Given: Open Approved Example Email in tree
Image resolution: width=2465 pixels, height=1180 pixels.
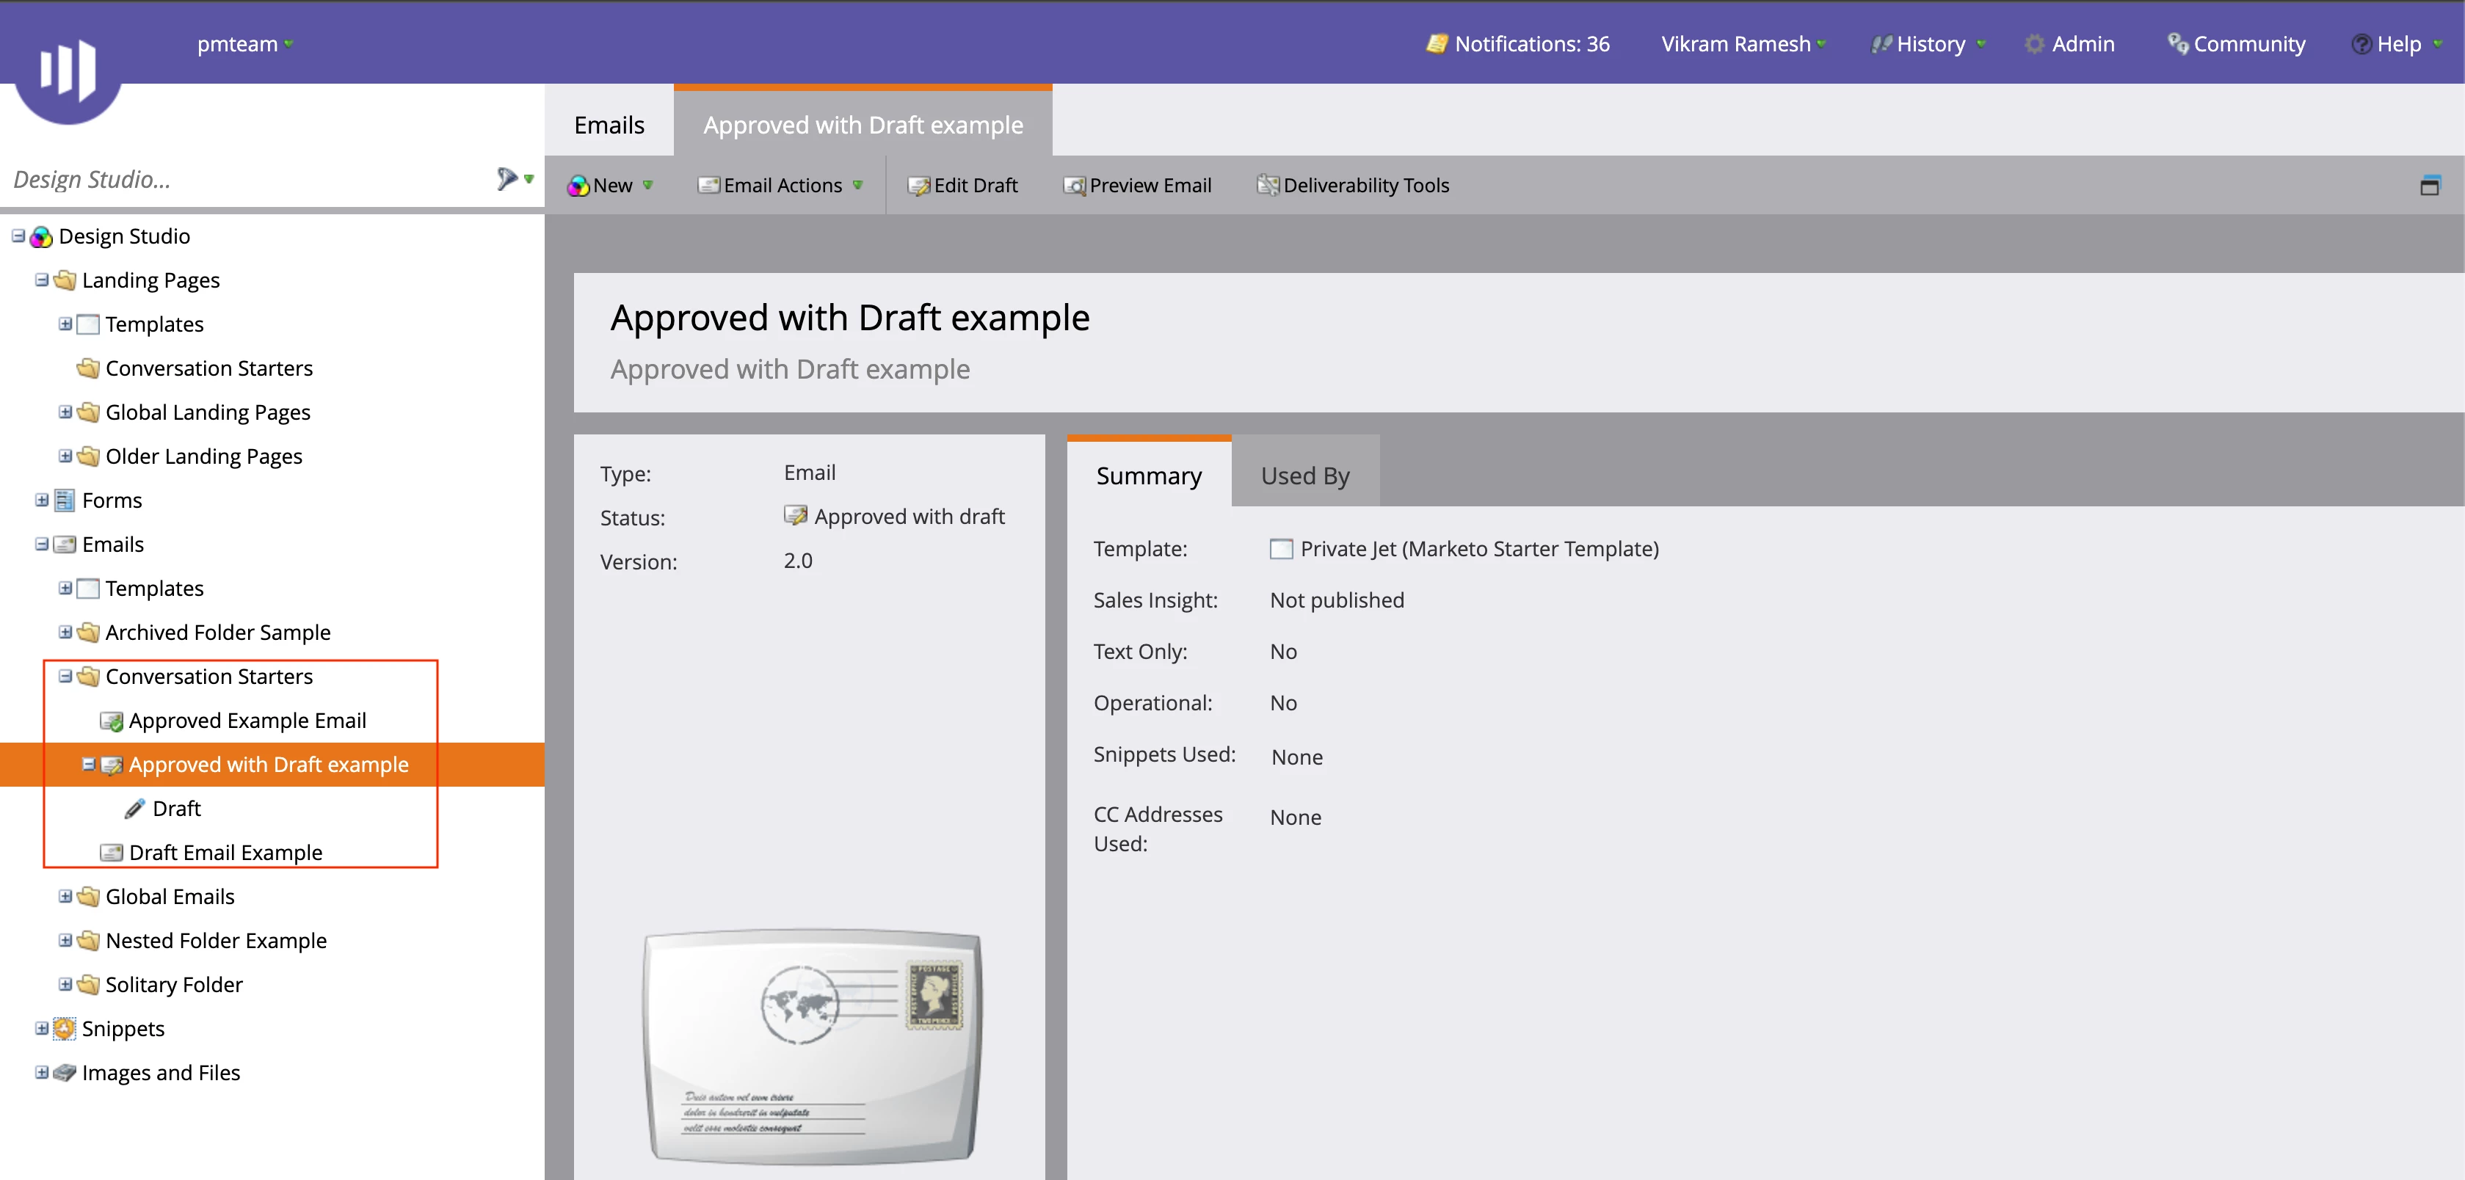Looking at the screenshot, I should 247,720.
